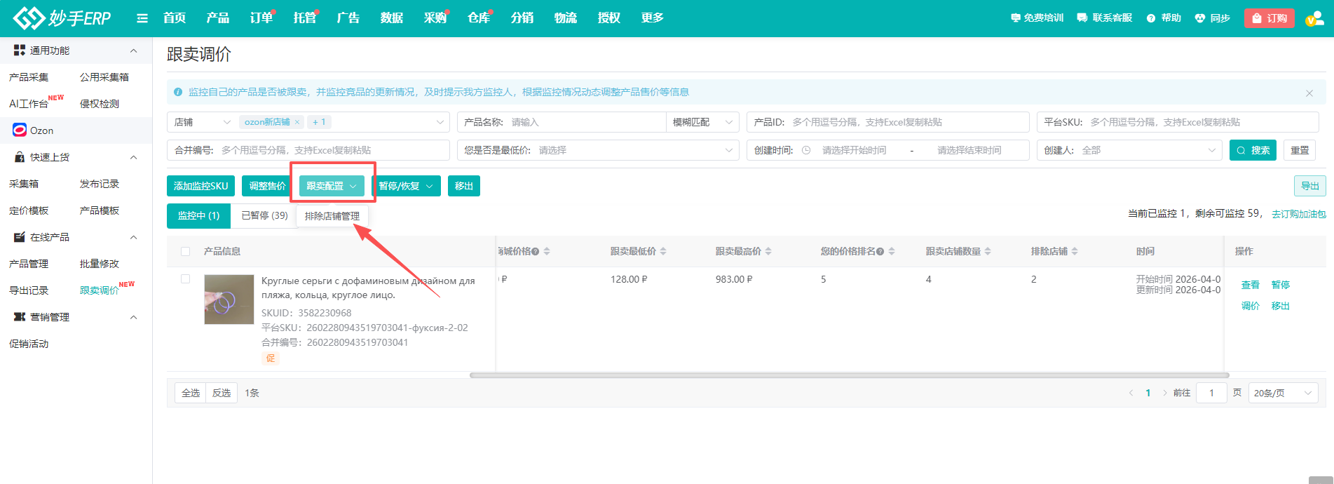Go to next page arrow
Screen dimensions: 1334x484
(1164, 393)
